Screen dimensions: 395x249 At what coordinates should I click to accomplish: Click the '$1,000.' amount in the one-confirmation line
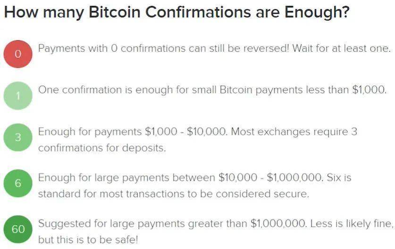370,90
